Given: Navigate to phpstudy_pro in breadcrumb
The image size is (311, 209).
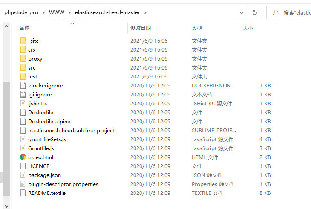Looking at the screenshot, I should pyautogui.click(x=21, y=12).
